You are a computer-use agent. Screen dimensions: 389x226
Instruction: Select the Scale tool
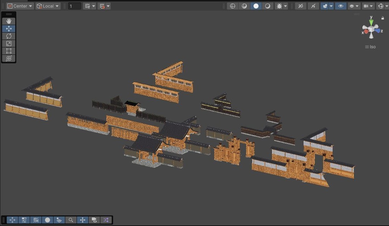pos(9,43)
